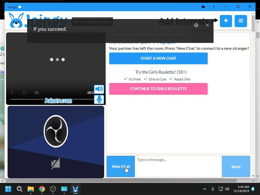Click the Joingy app icon in taskbar
260x195 pixels.
click(75, 189)
